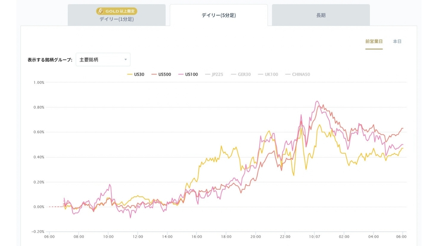Enable GER30 series in legend
The height and width of the screenshot is (246, 438).
[x=241, y=74]
